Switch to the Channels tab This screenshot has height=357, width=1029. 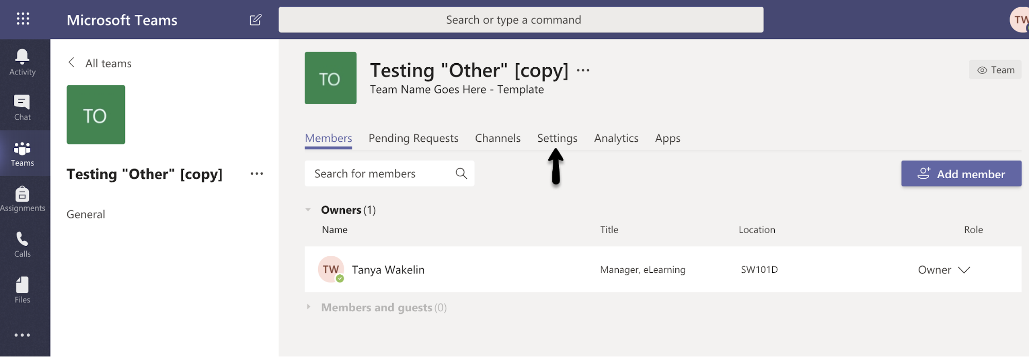coord(498,138)
